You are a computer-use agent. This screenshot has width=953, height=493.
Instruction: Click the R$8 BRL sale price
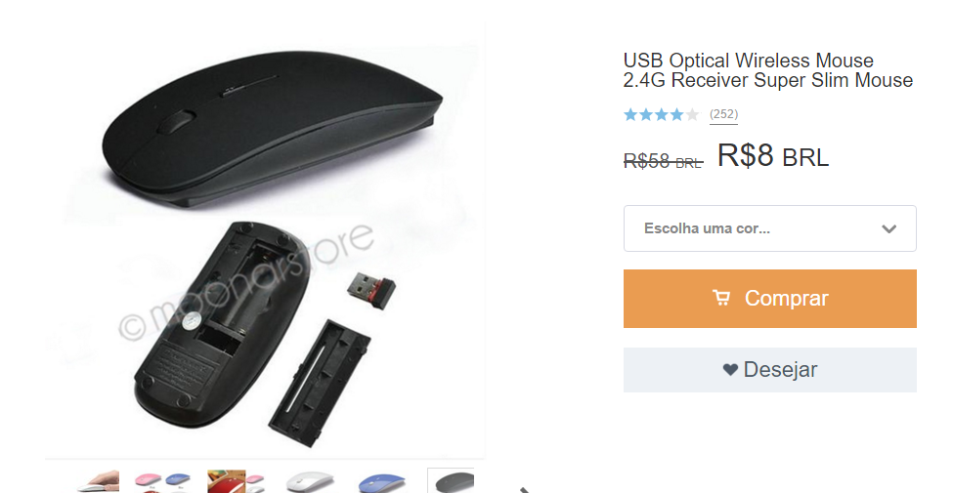tap(772, 155)
